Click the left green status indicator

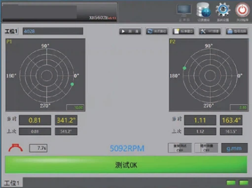coord(231,183)
